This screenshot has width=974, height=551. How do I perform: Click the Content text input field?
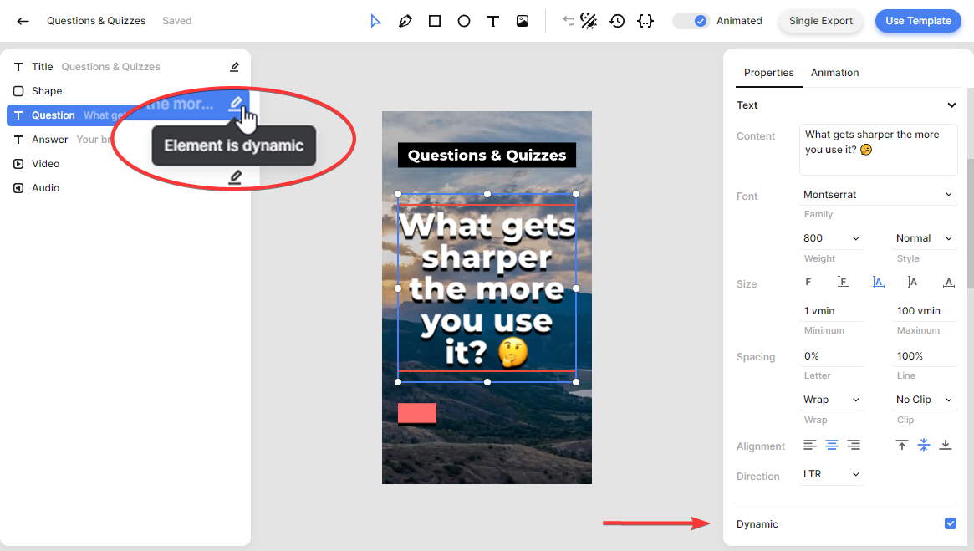pos(878,150)
